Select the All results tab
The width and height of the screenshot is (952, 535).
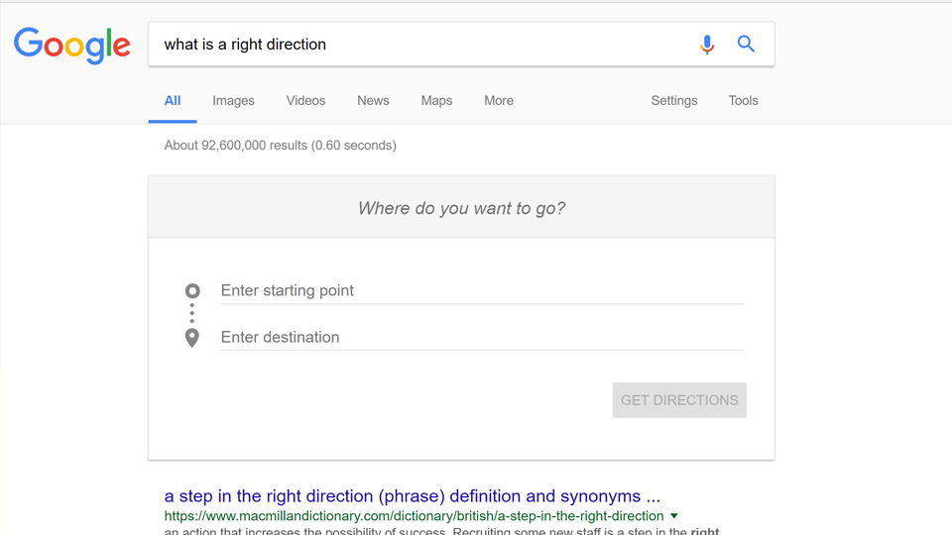[173, 101]
